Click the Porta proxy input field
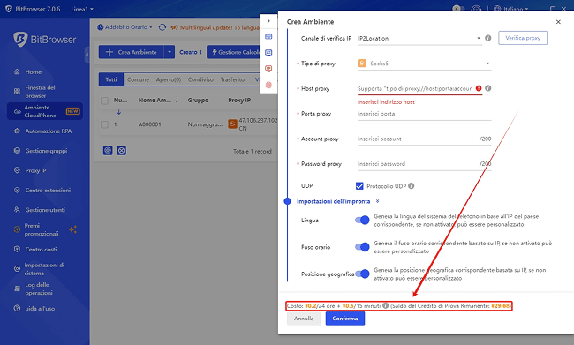This screenshot has width=574, height=345. pyautogui.click(x=424, y=114)
